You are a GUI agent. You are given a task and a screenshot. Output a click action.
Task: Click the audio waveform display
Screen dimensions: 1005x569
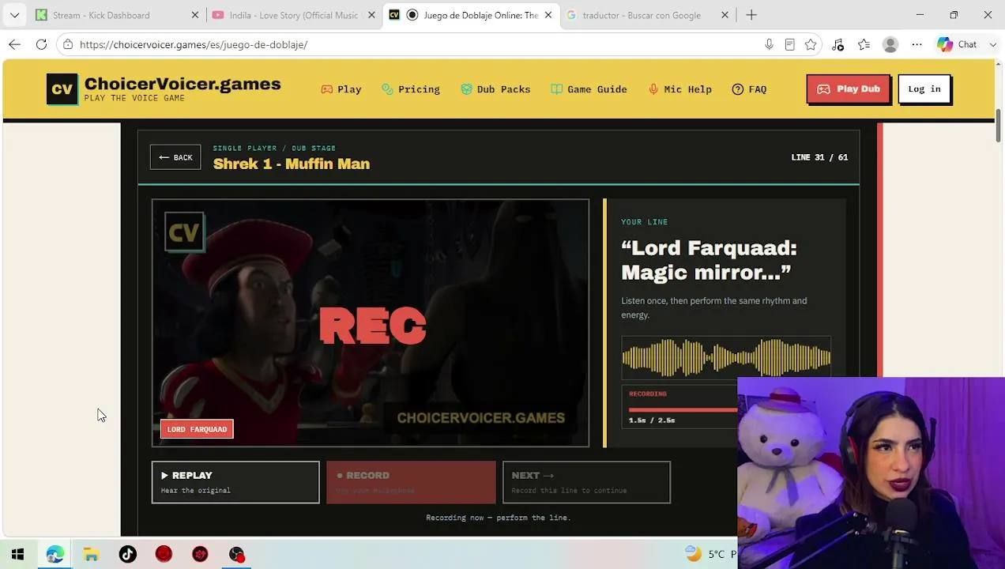click(725, 358)
